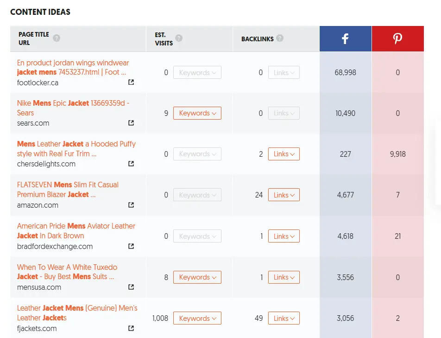Click the Pinterest column header icon
Viewport: 441px width, 338px height.
point(397,39)
